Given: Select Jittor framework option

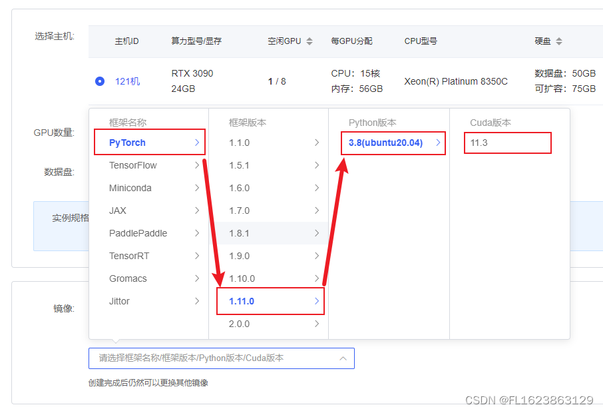Looking at the screenshot, I should (x=120, y=301).
